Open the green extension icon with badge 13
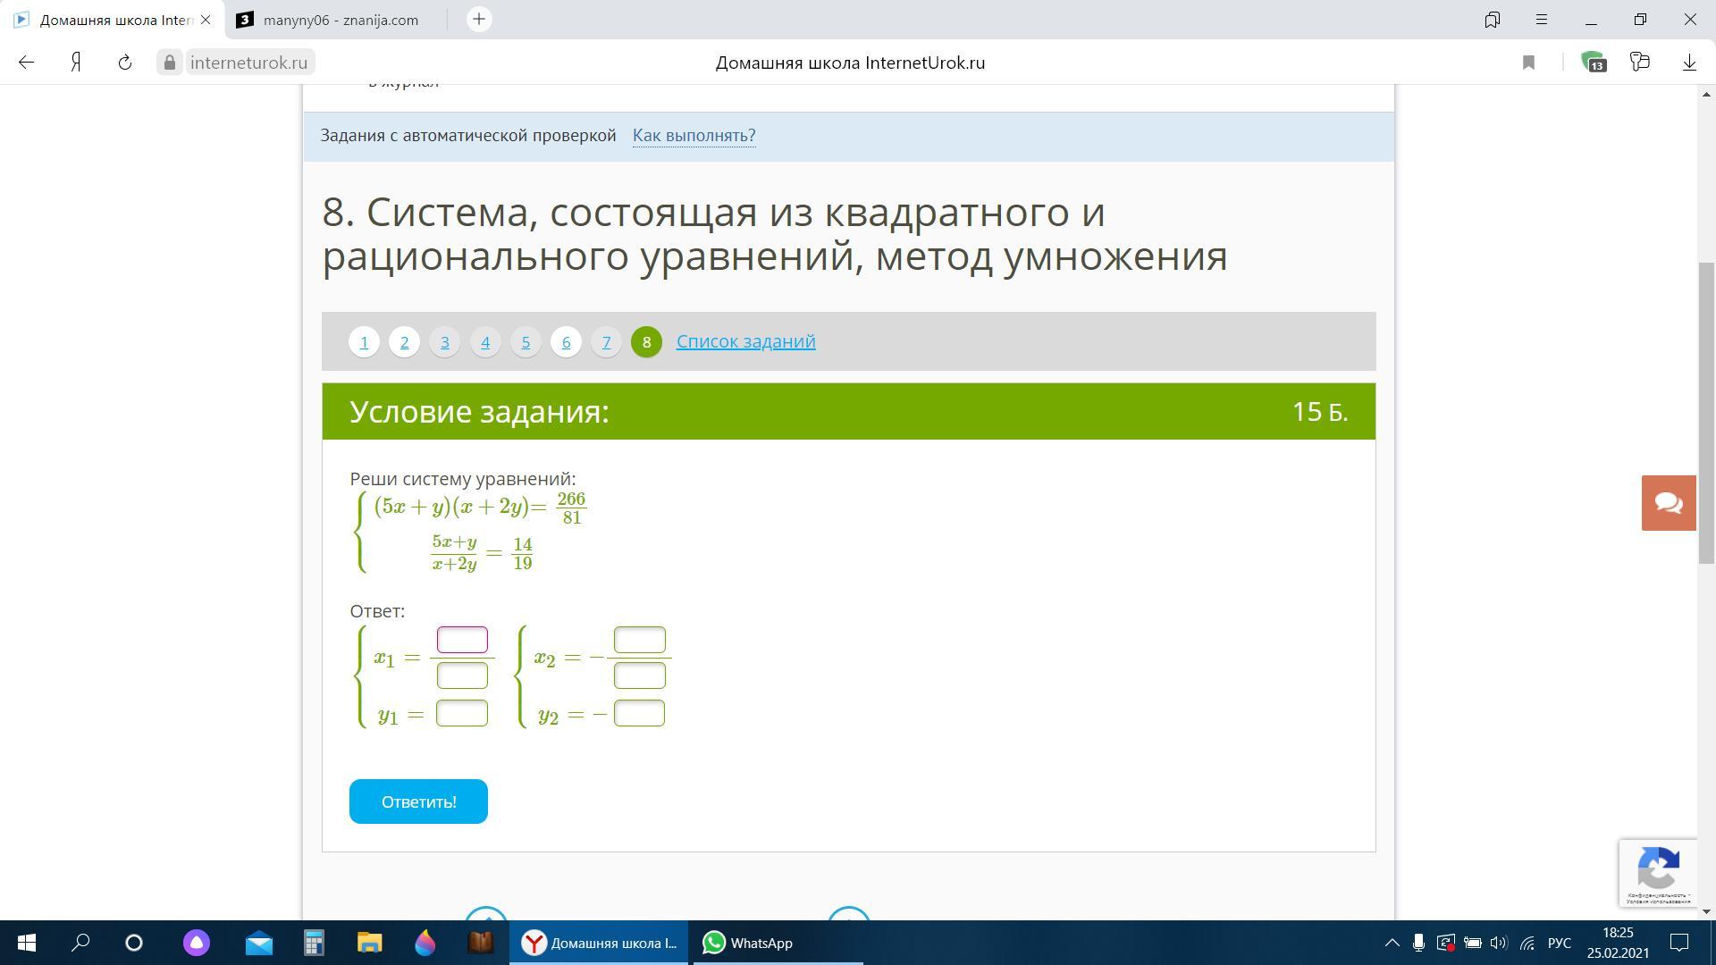1716x965 pixels. [1593, 63]
